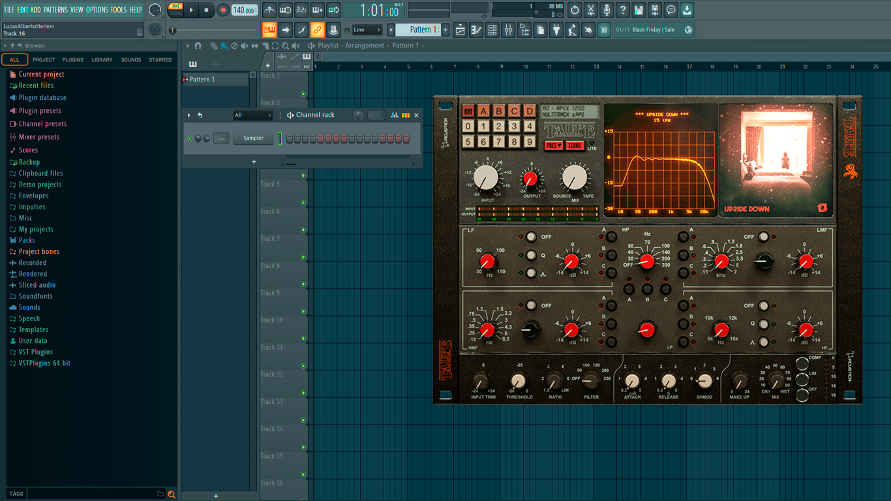Click the Tags input field in browser
The width and height of the screenshot is (891, 501).
click(95, 494)
